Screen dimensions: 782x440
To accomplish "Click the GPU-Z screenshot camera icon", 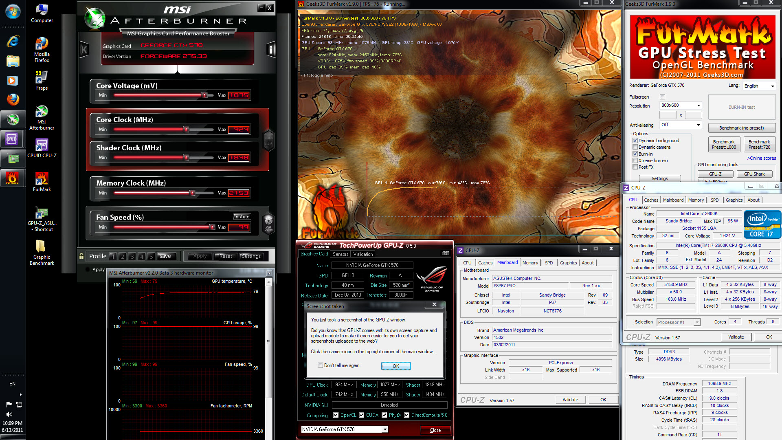I will [446, 253].
